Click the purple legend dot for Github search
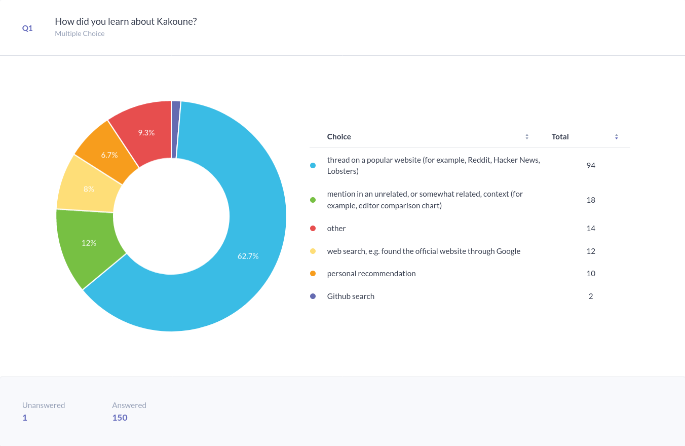This screenshot has height=446, width=685. tap(313, 296)
